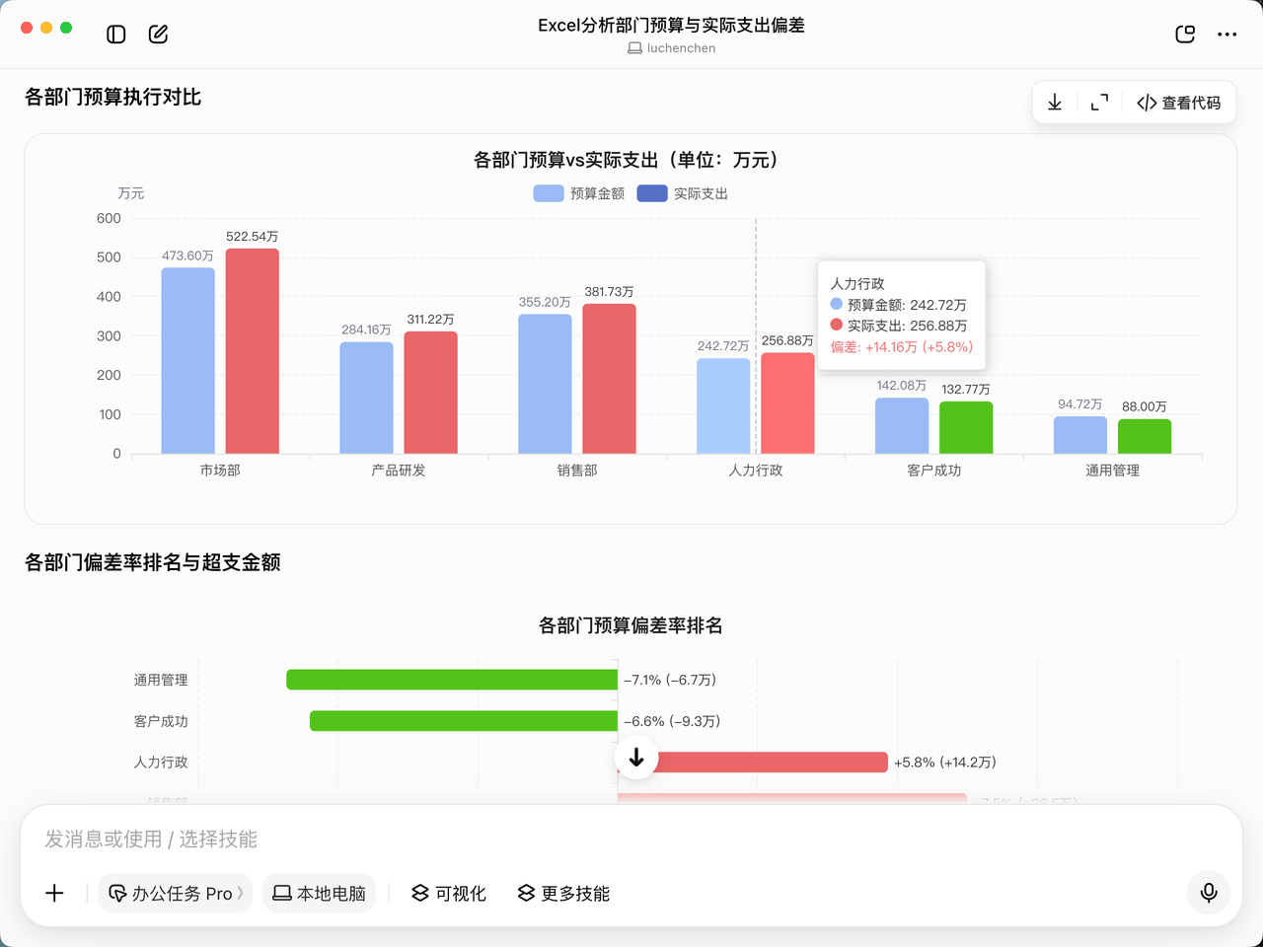The image size is (1263, 947).
Task: Click the 人力行政 actual bar 256.88万
Action: click(787, 403)
